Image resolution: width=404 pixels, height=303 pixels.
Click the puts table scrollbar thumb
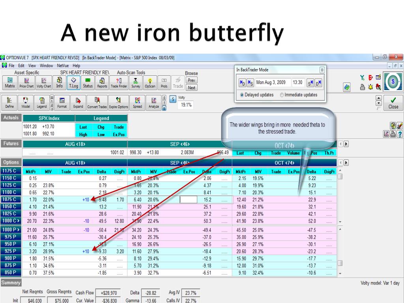pos(340,263)
